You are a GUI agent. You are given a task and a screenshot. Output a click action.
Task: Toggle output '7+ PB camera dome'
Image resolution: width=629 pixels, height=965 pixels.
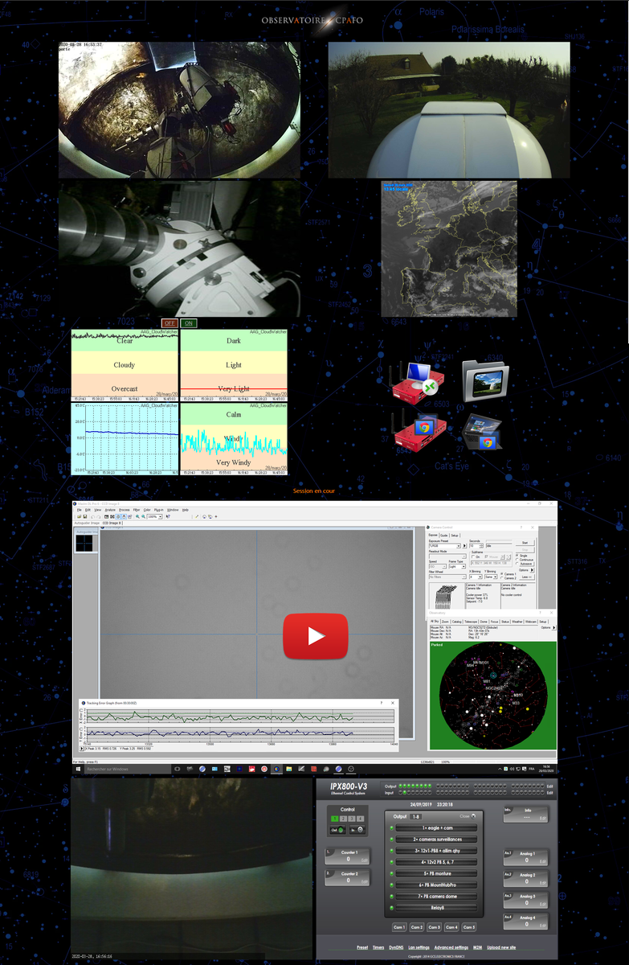[436, 897]
